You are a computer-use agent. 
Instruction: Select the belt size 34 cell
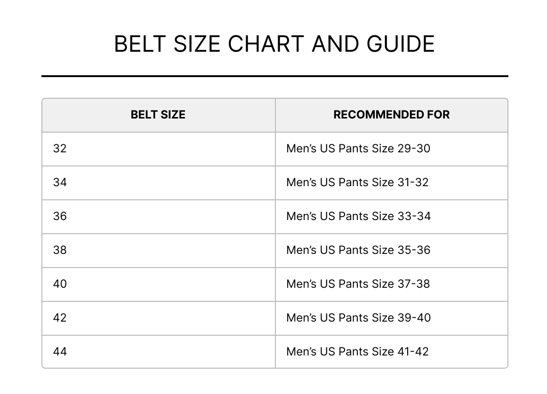60,182
